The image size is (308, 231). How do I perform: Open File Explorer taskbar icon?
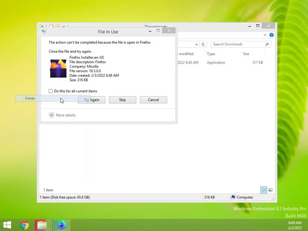[42, 225]
